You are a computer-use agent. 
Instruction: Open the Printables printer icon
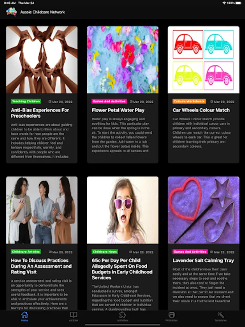tap(171, 315)
